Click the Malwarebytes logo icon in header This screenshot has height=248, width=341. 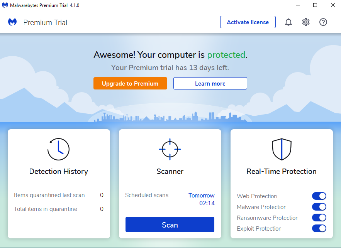(12, 22)
